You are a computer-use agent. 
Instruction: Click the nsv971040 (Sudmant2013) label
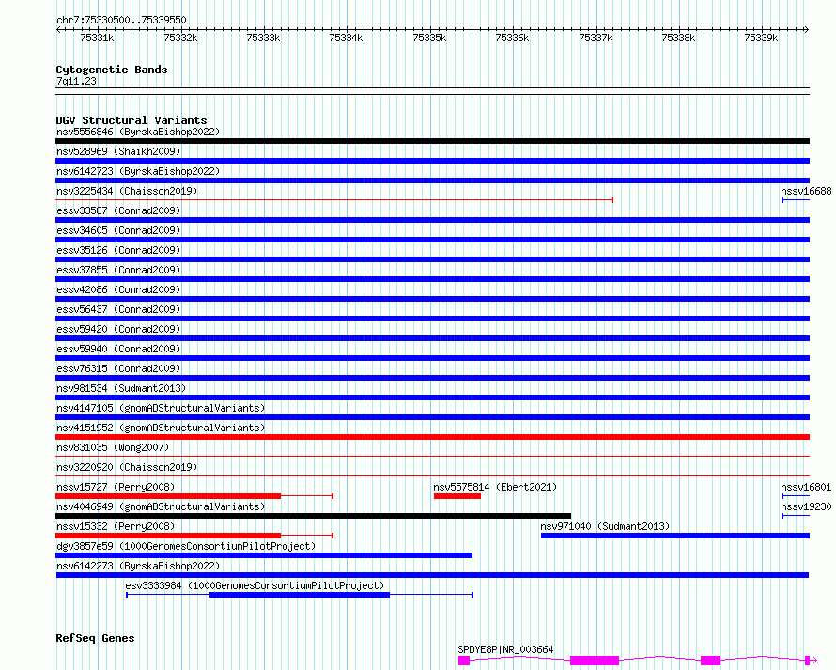[x=605, y=526]
